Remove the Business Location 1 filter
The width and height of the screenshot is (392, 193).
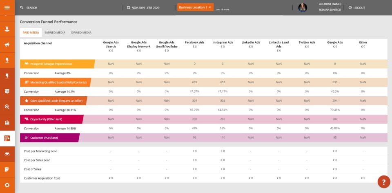(x=210, y=7)
